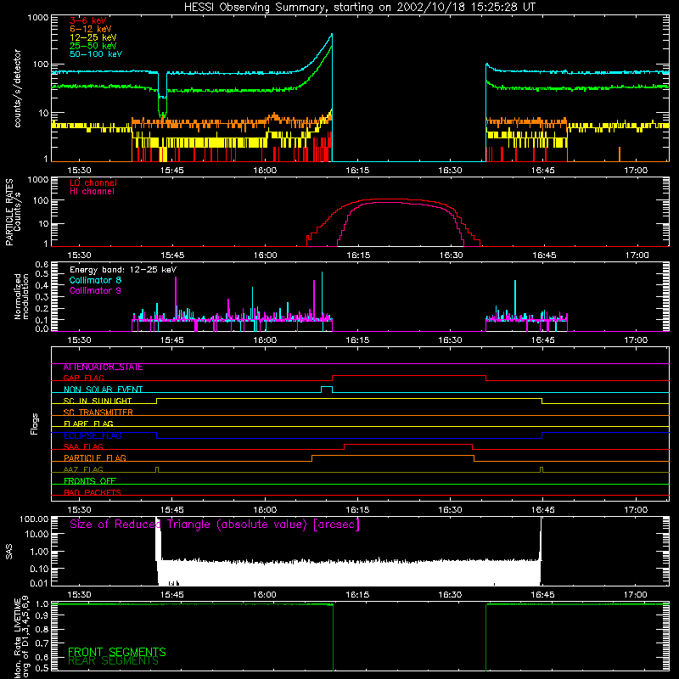Click the 'LO channel' legend text
Screen dimensions: 679x679
(93, 182)
